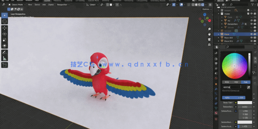258x129 pixels.
Task: Uncheck the model collection checkbox
Action: [x=248, y=14]
